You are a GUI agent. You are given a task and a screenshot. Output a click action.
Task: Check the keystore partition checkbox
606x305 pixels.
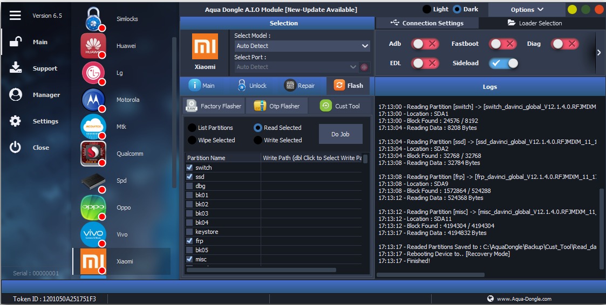click(x=189, y=232)
